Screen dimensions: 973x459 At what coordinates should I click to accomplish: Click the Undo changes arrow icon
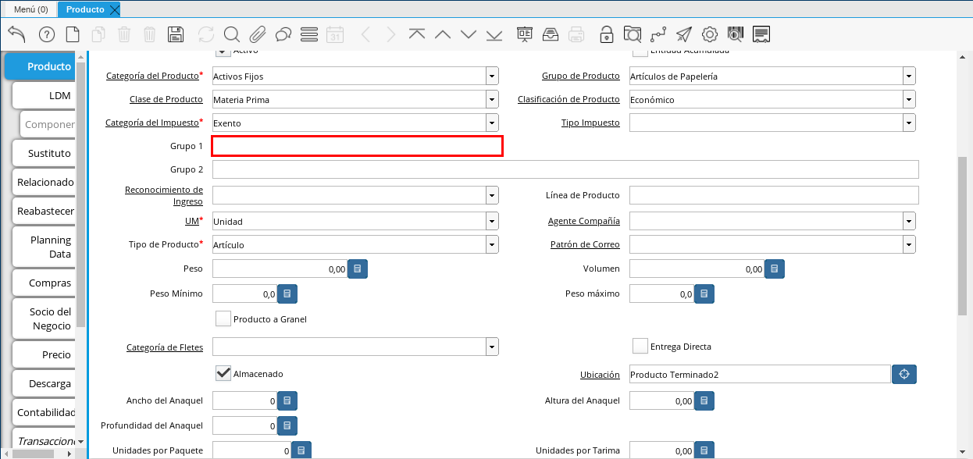pos(16,34)
